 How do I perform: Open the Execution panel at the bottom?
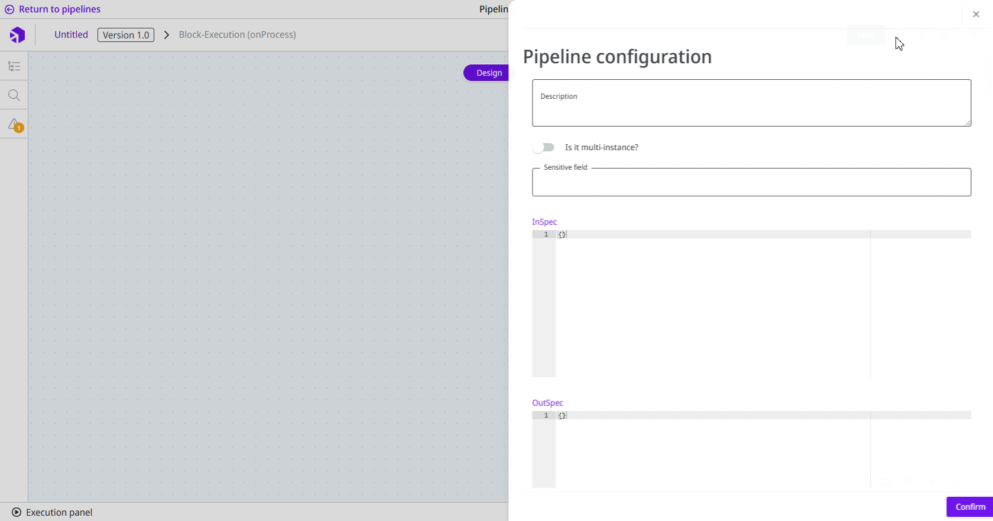tap(53, 512)
